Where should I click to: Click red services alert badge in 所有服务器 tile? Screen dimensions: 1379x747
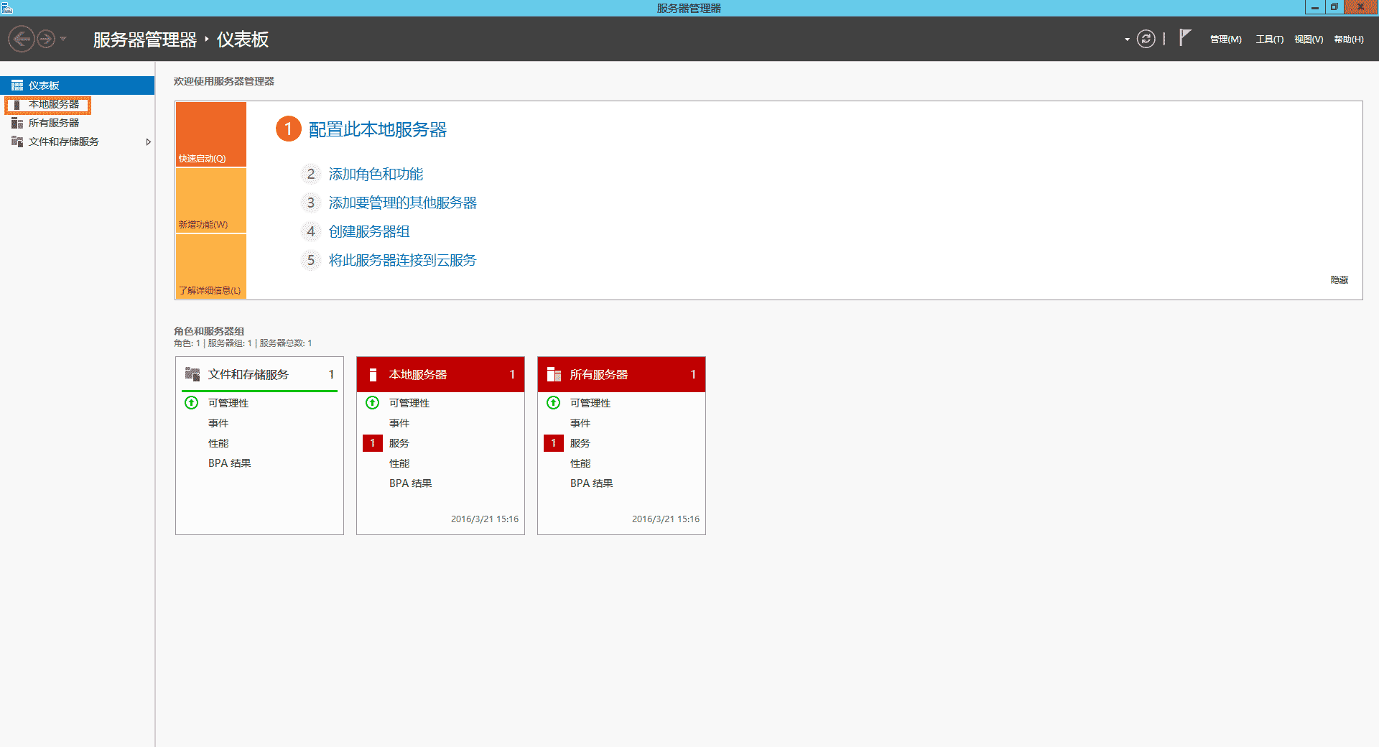coord(554,443)
